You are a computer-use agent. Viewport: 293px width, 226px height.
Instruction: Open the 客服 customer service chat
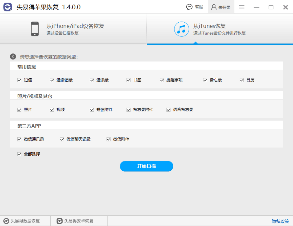pyautogui.click(x=195, y=7)
